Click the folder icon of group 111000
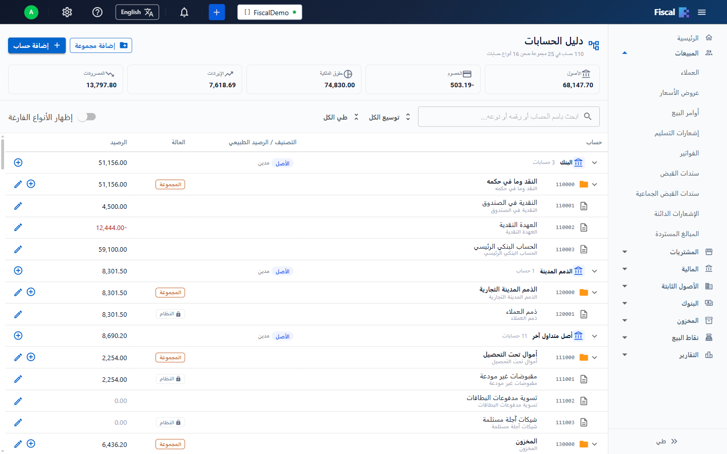727x454 pixels. pos(584,357)
